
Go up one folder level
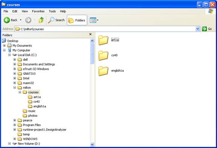[41, 20]
